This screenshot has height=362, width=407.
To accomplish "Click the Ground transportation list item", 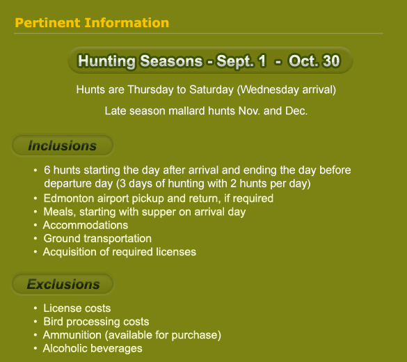I will (x=97, y=239).
